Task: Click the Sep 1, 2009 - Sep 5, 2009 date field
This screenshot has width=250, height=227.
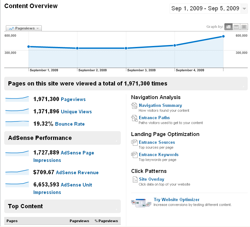Action: click(x=205, y=8)
